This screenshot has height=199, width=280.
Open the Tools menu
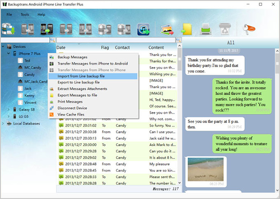tap(24, 14)
